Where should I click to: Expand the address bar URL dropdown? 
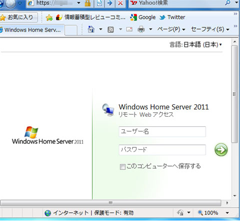[78, 3]
